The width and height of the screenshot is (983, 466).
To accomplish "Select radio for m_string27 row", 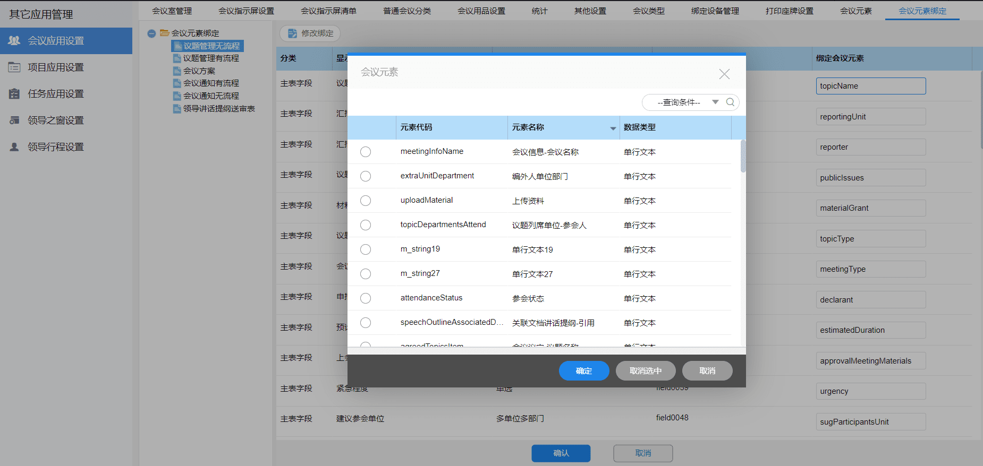I will pyautogui.click(x=366, y=274).
